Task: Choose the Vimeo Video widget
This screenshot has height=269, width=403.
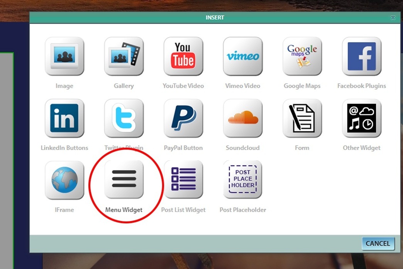Action: tap(242, 56)
